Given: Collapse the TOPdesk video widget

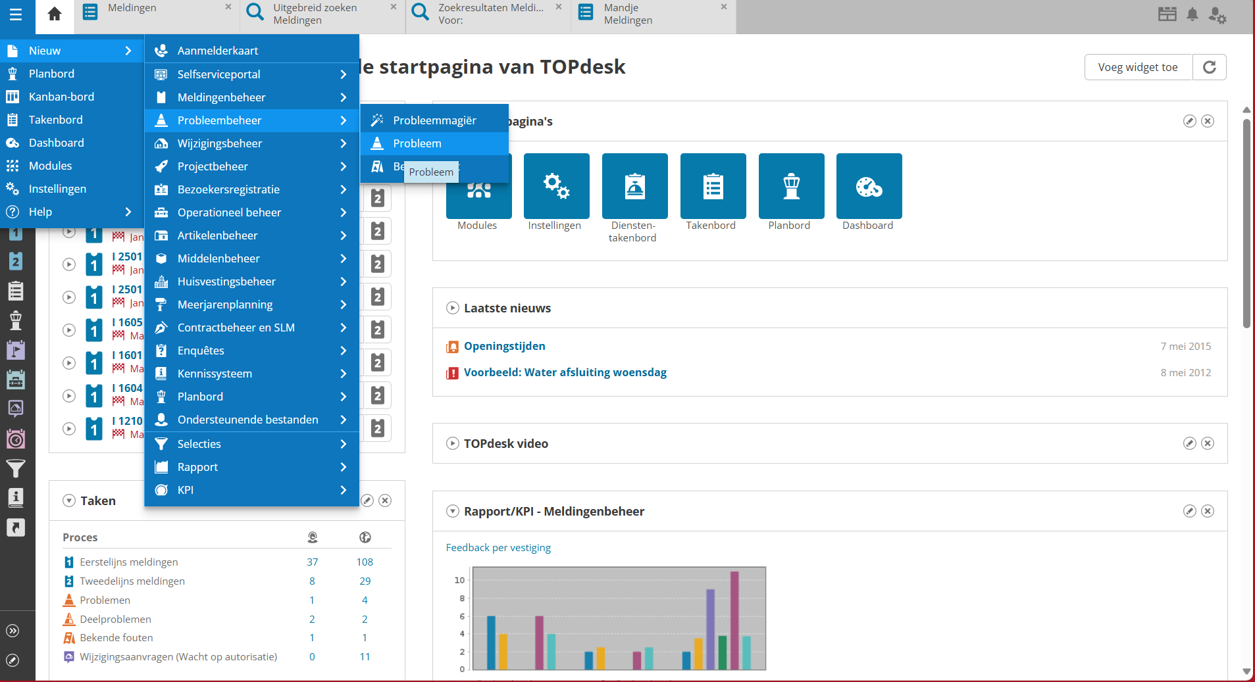Looking at the screenshot, I should [453, 443].
